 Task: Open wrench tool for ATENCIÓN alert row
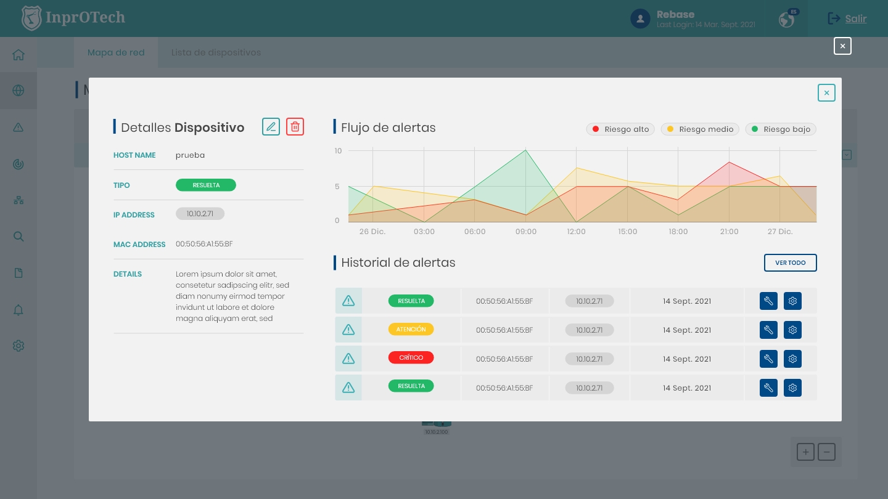coord(768,330)
